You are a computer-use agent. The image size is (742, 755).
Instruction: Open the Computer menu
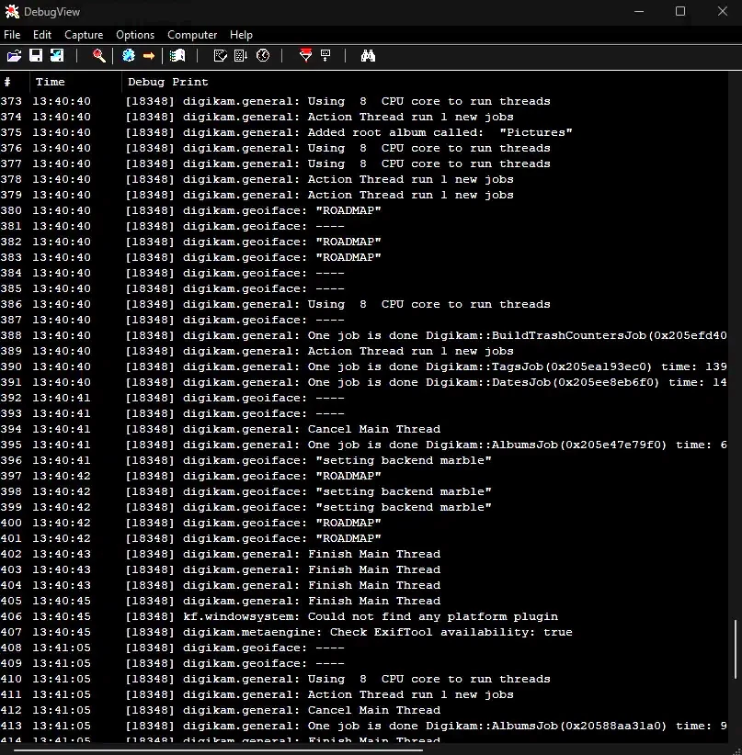click(x=192, y=35)
